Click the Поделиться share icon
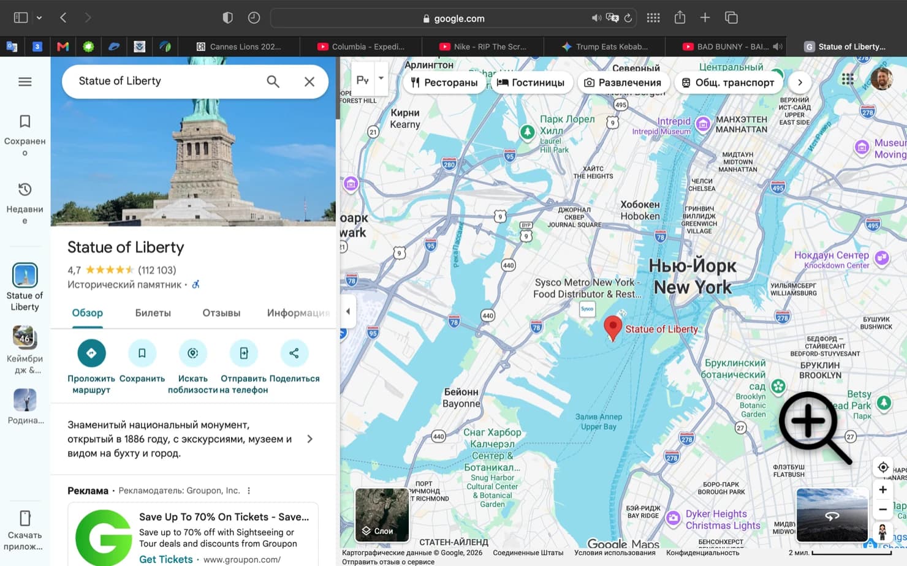The width and height of the screenshot is (907, 566). [x=294, y=353]
